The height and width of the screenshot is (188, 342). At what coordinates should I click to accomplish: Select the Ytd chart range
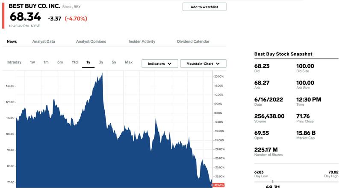(74, 62)
